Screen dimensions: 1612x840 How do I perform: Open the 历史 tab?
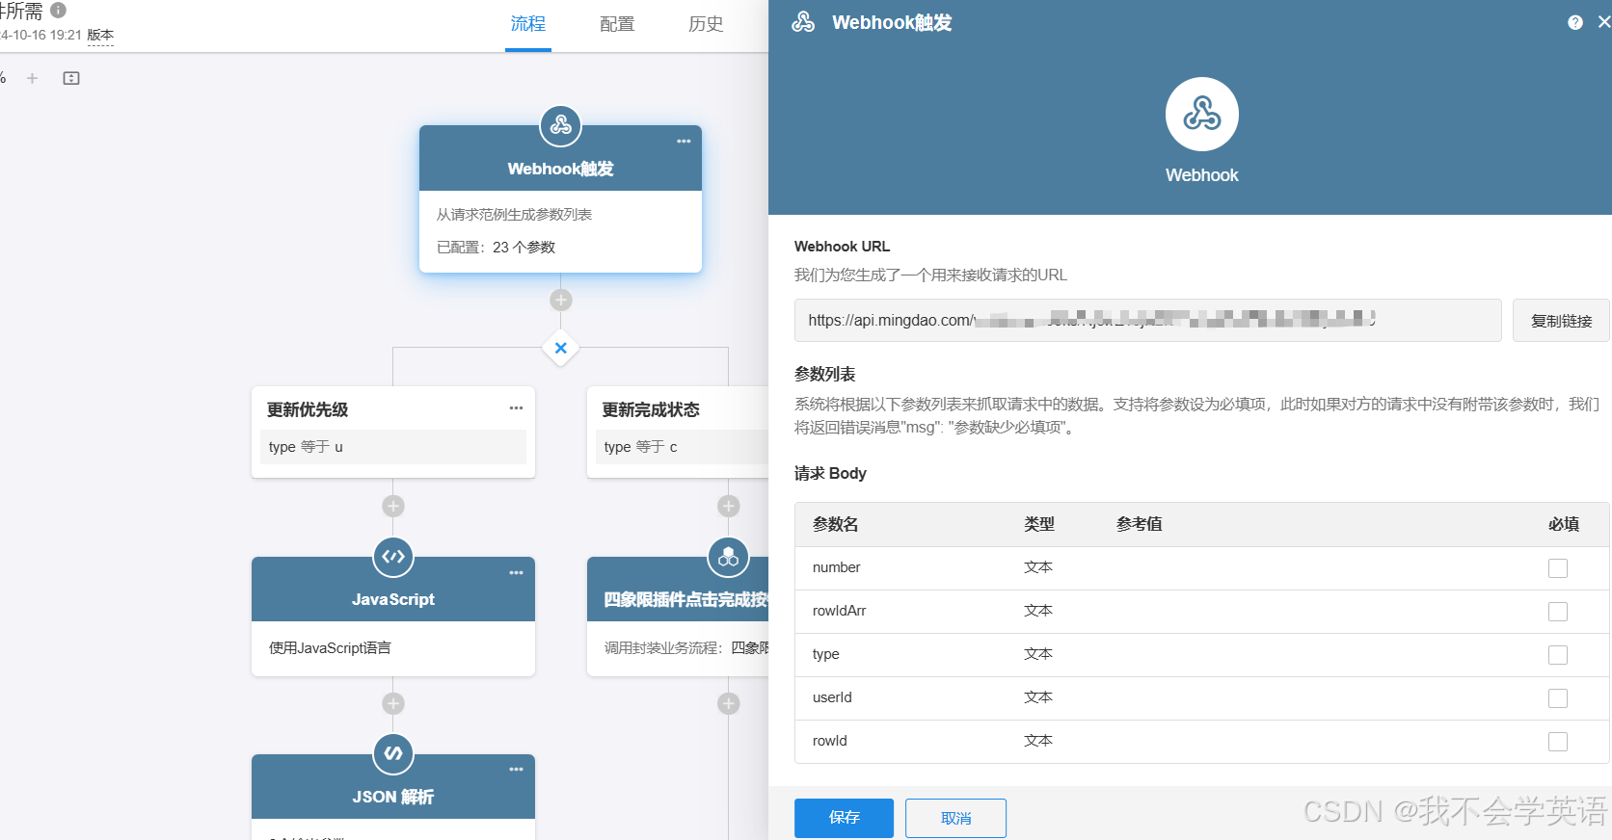coord(706,24)
